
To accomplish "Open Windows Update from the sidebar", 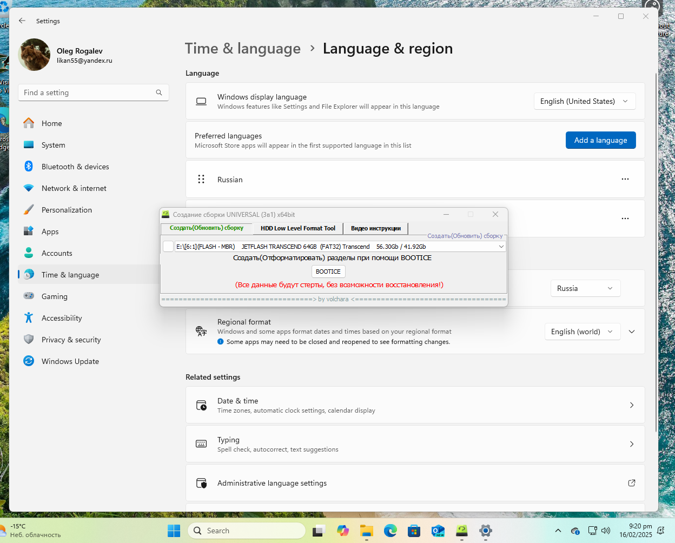I will 70,361.
